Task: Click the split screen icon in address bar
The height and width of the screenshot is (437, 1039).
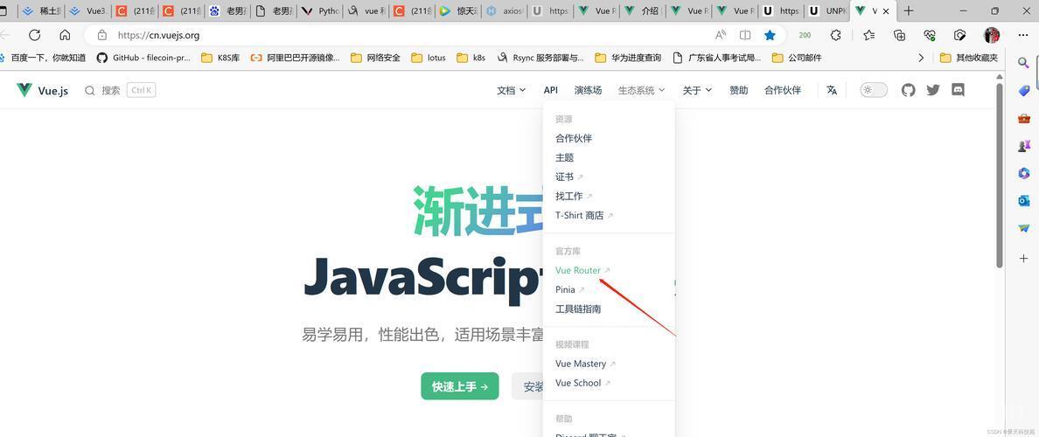Action: coord(745,35)
